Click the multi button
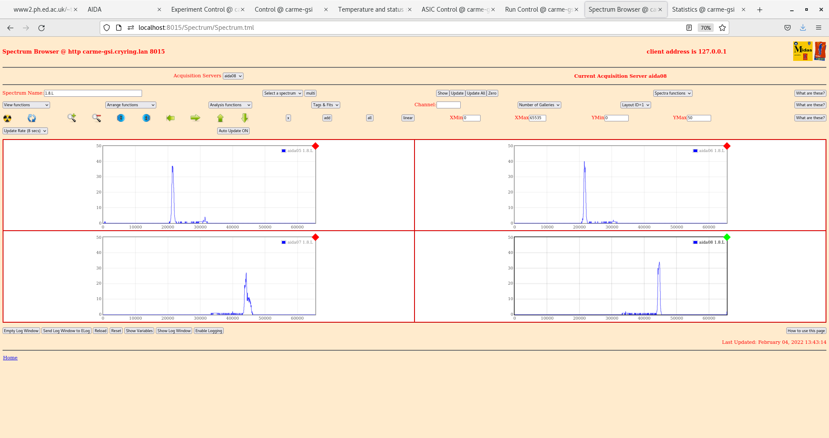The height and width of the screenshot is (438, 829). coord(310,93)
